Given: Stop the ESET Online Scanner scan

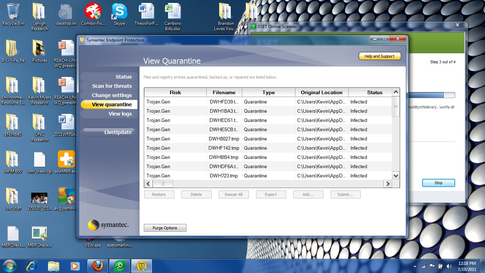Looking at the screenshot, I should click(438, 183).
